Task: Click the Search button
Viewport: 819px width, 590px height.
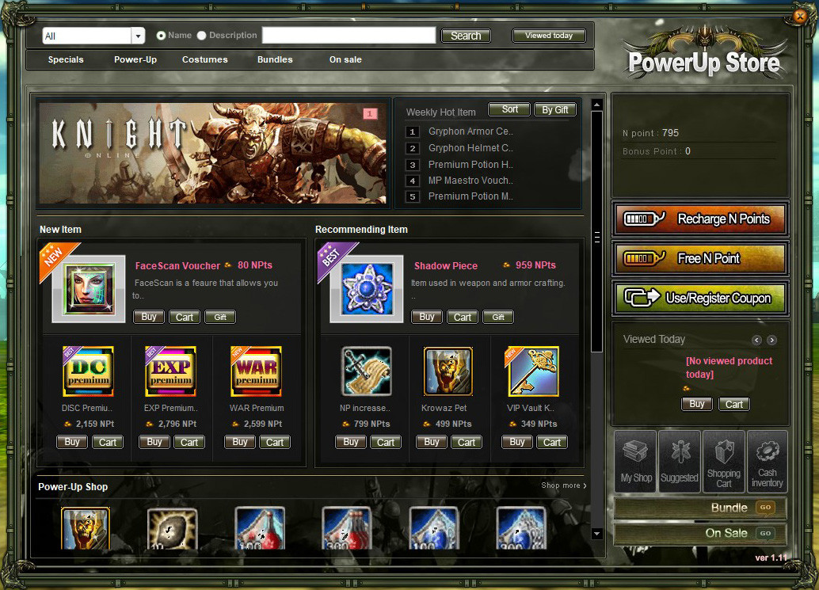Action: 466,36
